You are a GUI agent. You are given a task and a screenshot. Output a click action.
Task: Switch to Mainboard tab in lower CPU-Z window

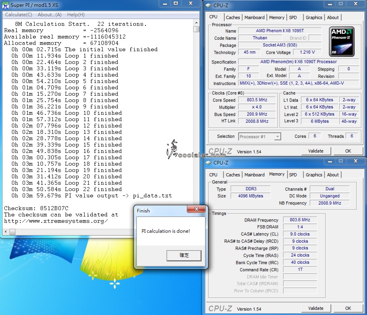[x=254, y=175]
